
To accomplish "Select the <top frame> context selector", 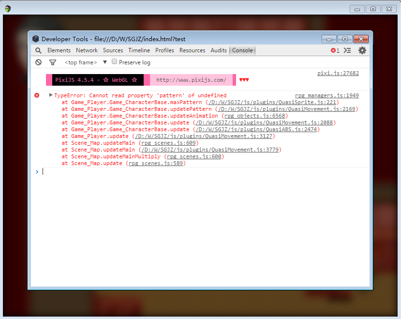I will [x=81, y=62].
